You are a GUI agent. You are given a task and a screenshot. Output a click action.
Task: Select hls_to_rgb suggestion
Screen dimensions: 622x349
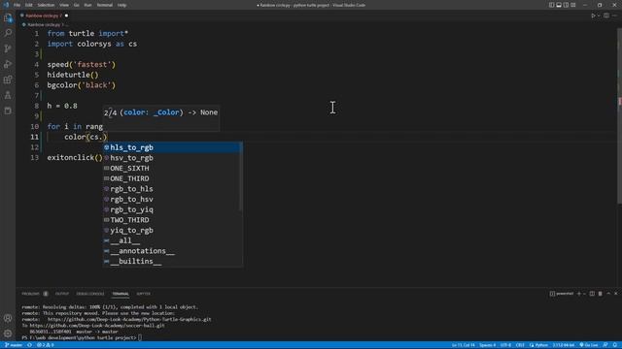(173, 147)
